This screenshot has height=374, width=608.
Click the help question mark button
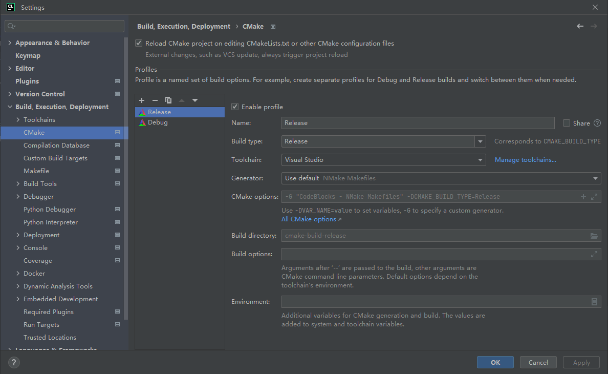[14, 362]
